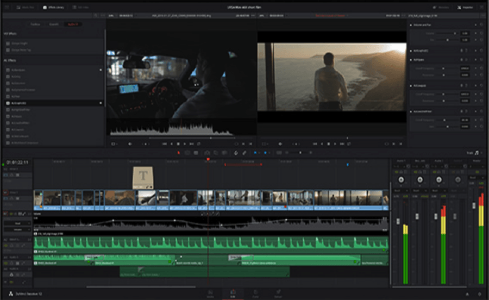
Task: Open the Media Pool panel
Action: click(x=25, y=7)
